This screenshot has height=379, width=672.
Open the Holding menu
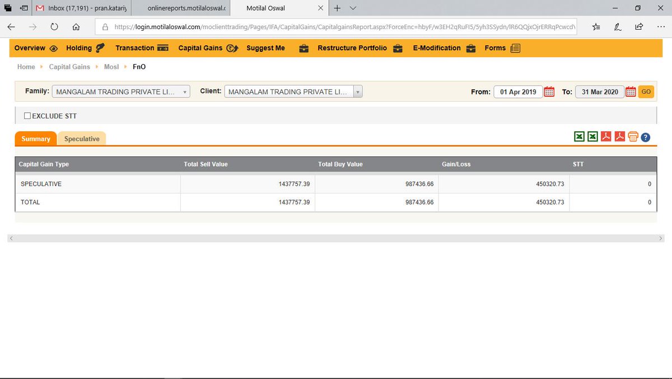[85, 48]
